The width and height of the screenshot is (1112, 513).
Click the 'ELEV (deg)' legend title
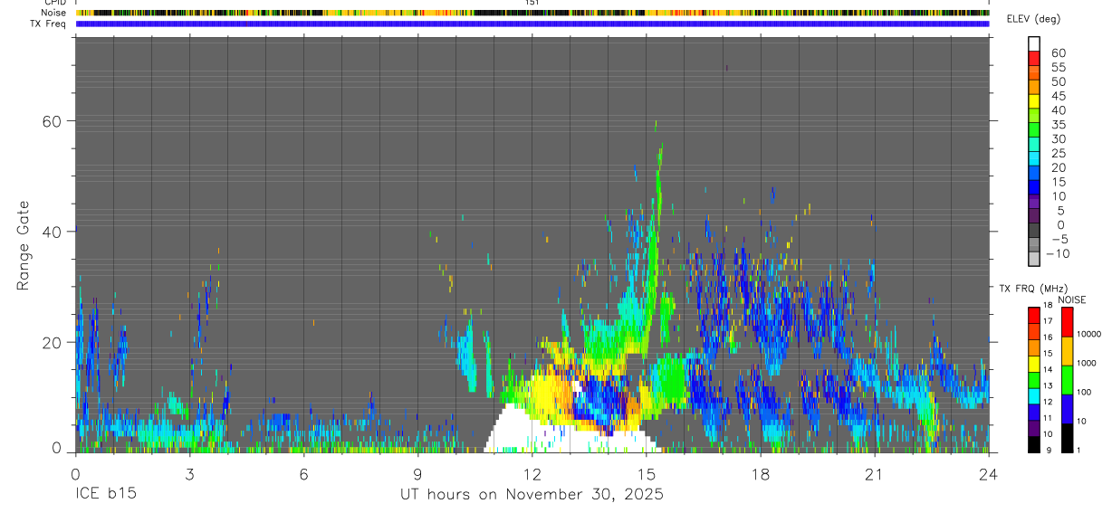coord(1033,19)
